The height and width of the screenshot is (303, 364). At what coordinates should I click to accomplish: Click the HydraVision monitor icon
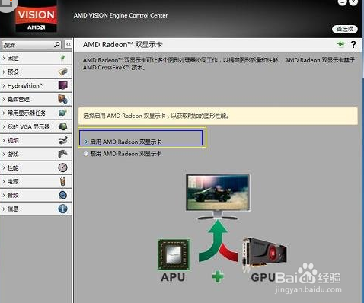(62, 85)
